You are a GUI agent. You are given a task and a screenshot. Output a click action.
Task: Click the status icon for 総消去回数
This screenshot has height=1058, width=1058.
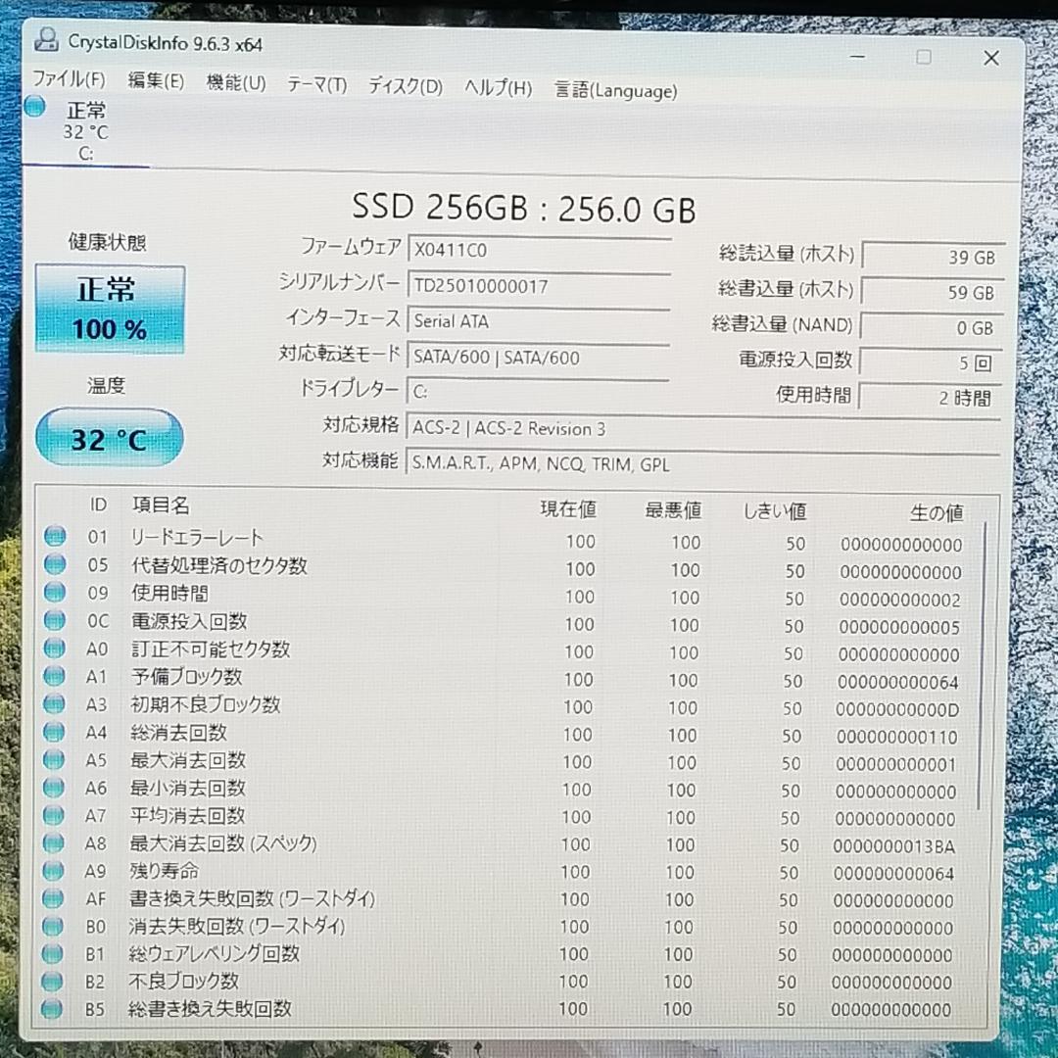[54, 730]
